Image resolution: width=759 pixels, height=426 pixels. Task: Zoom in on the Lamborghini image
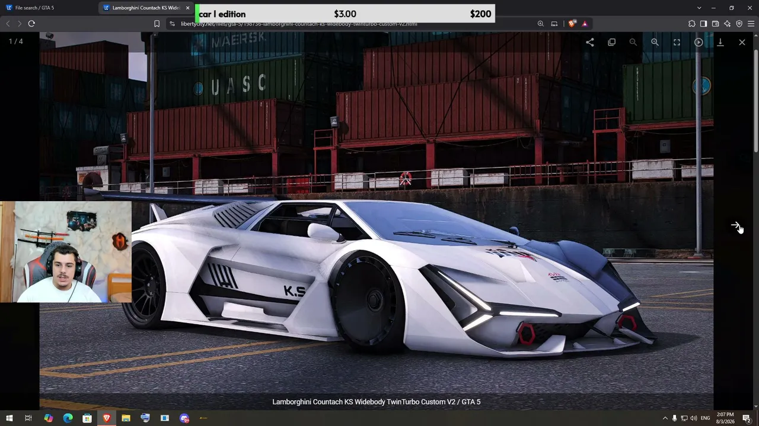(x=655, y=42)
